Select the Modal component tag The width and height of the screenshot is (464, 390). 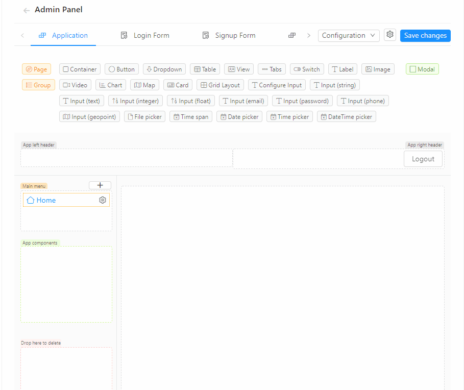coord(422,69)
